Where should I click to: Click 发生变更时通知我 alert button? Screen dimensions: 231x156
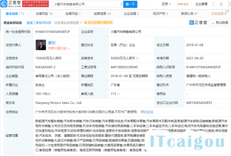98,22
